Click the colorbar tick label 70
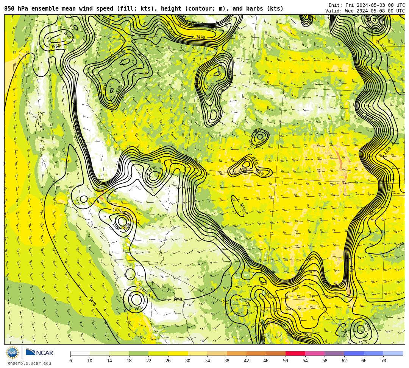Viewport: 409px width, 368px height. click(x=383, y=361)
